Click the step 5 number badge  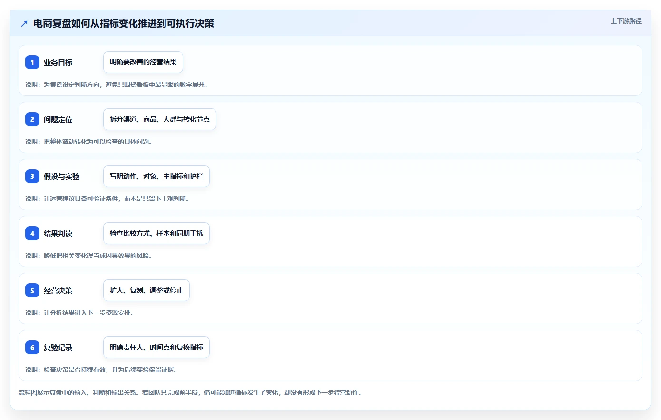[32, 290]
